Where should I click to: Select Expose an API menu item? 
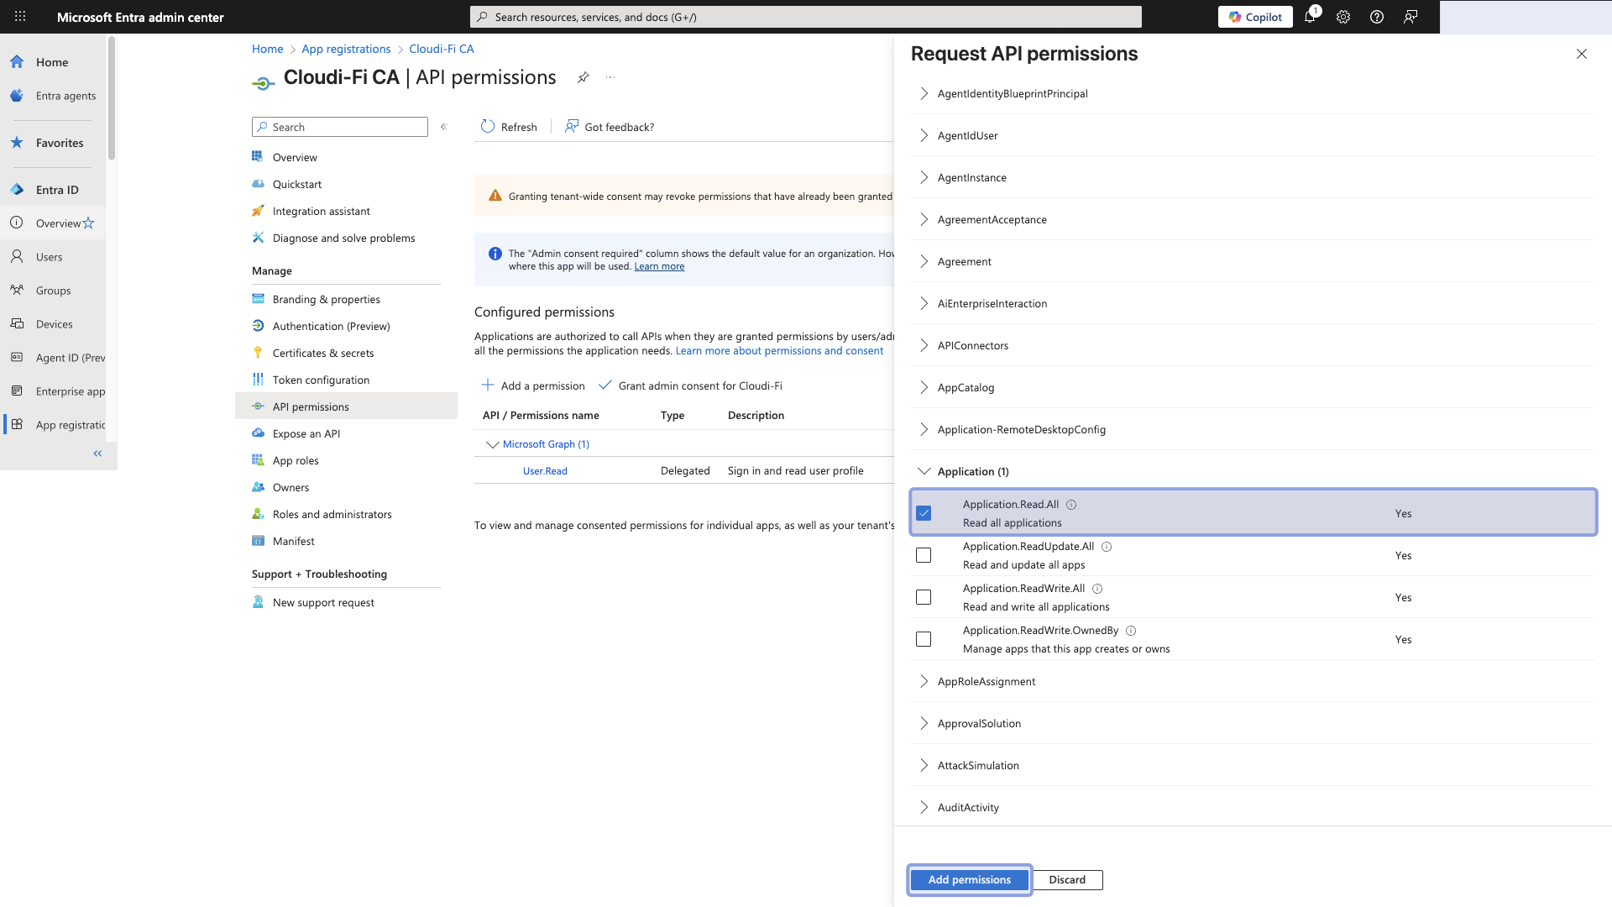tap(305, 433)
